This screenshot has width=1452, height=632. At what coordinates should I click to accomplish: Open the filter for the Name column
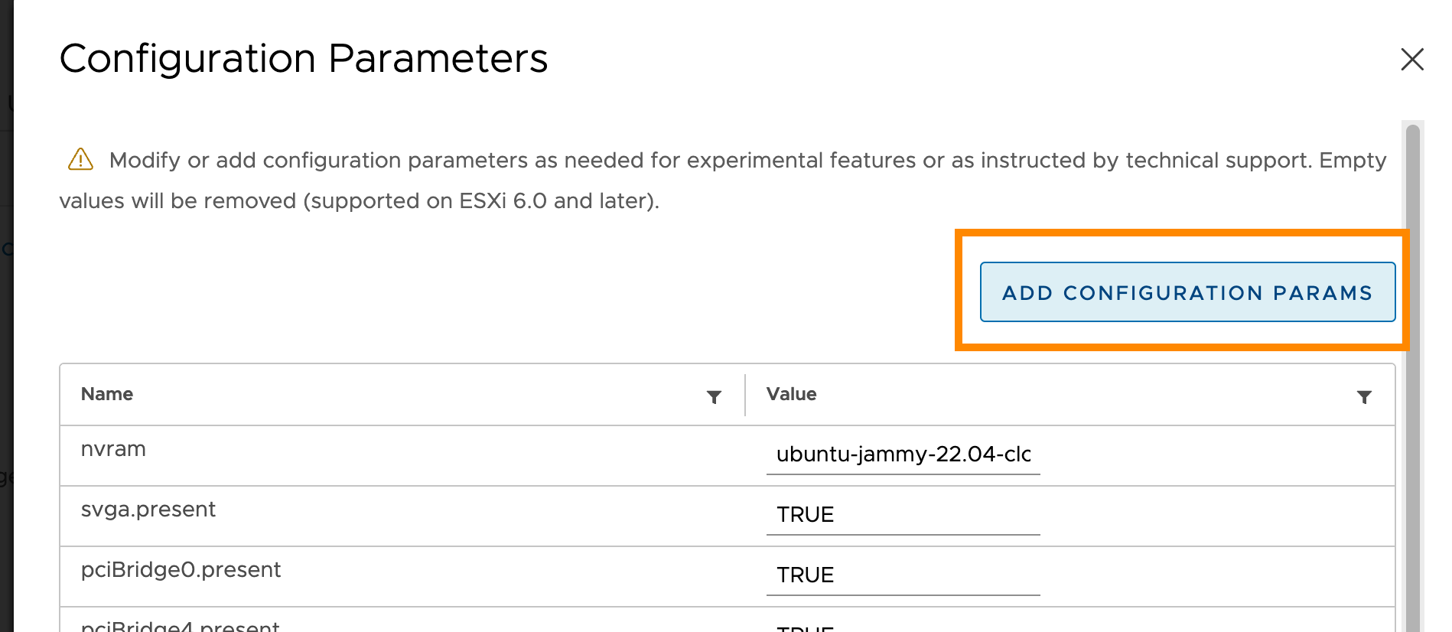tap(713, 396)
